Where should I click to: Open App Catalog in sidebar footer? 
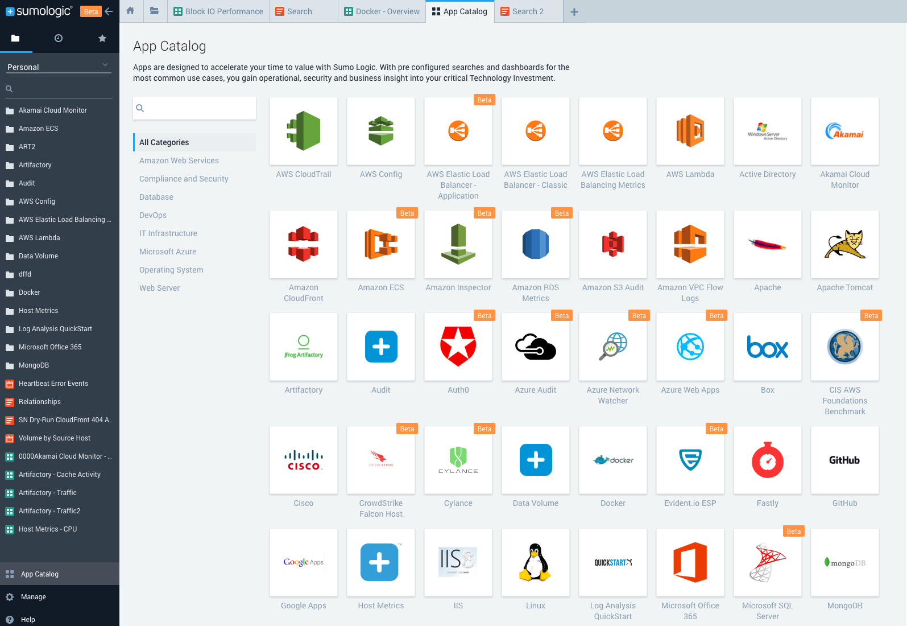[60, 574]
